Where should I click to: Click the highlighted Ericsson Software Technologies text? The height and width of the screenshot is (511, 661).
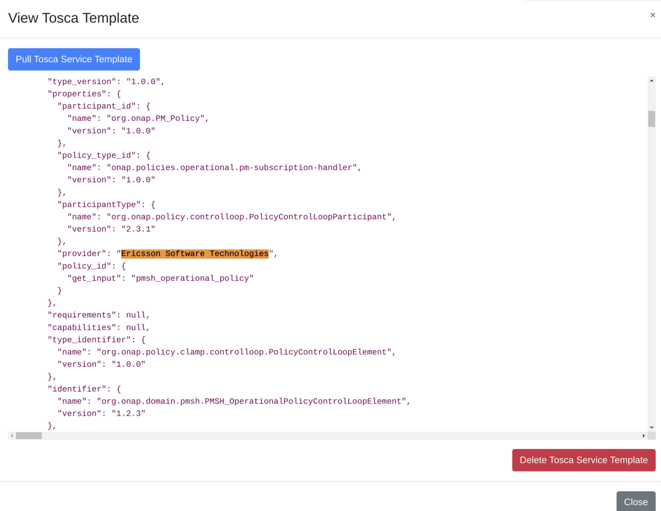click(195, 253)
